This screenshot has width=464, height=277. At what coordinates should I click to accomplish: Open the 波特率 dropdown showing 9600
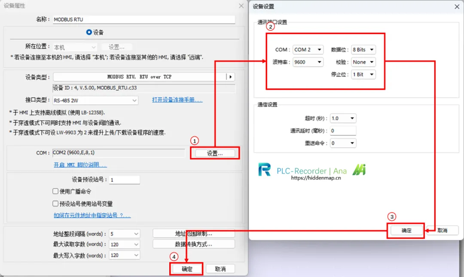tap(308, 62)
